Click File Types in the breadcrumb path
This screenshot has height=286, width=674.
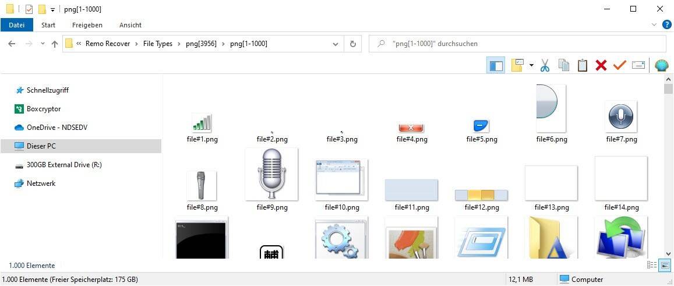tap(157, 44)
